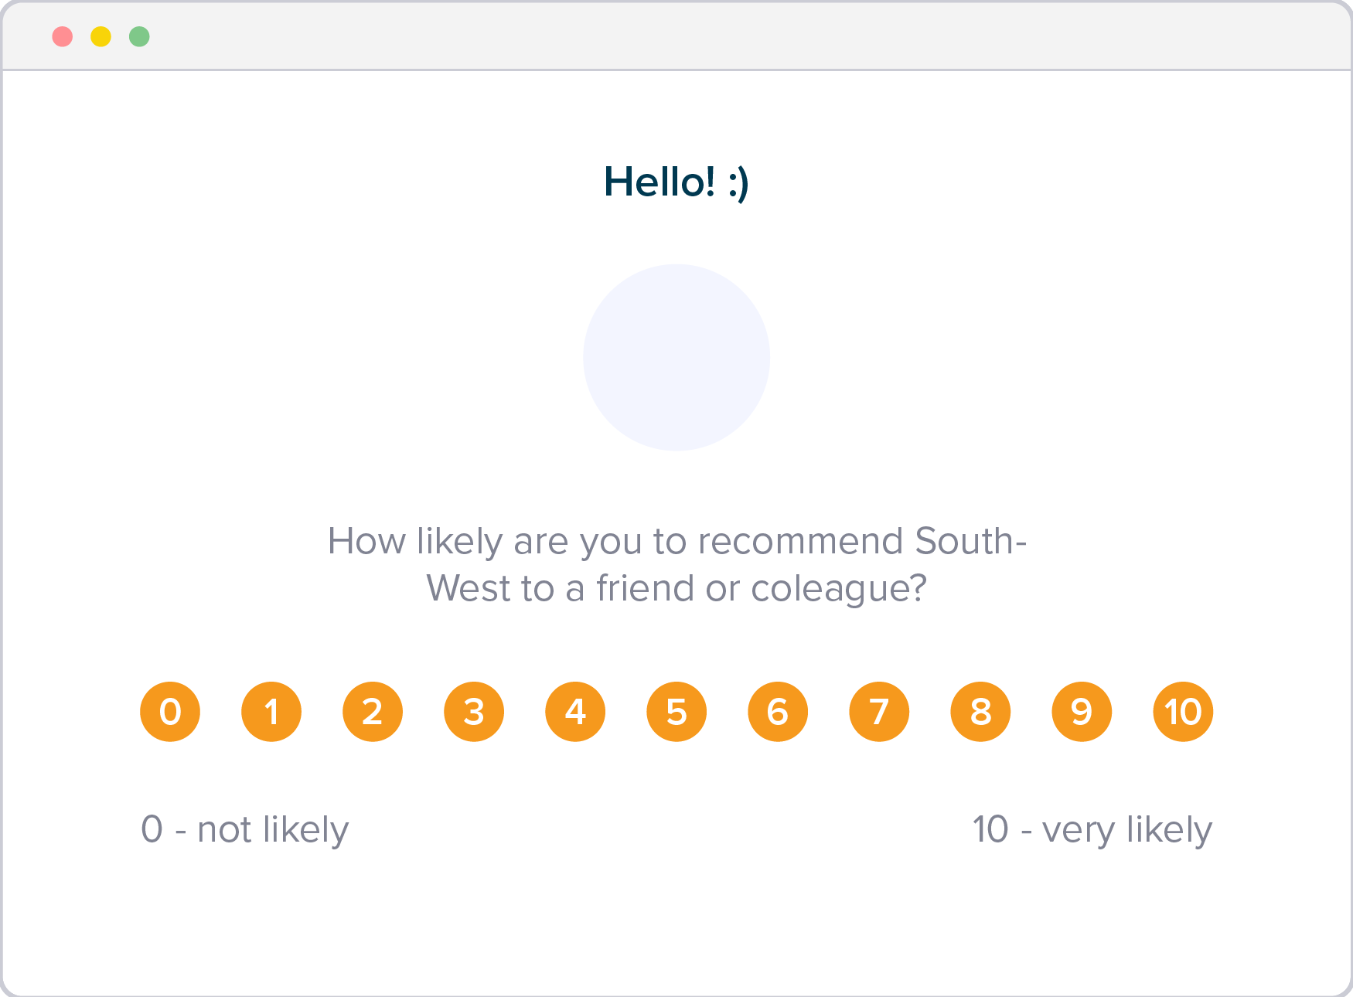Pick score 7 for South-West recommendation
Screen dimensions: 1353x997
coord(879,712)
